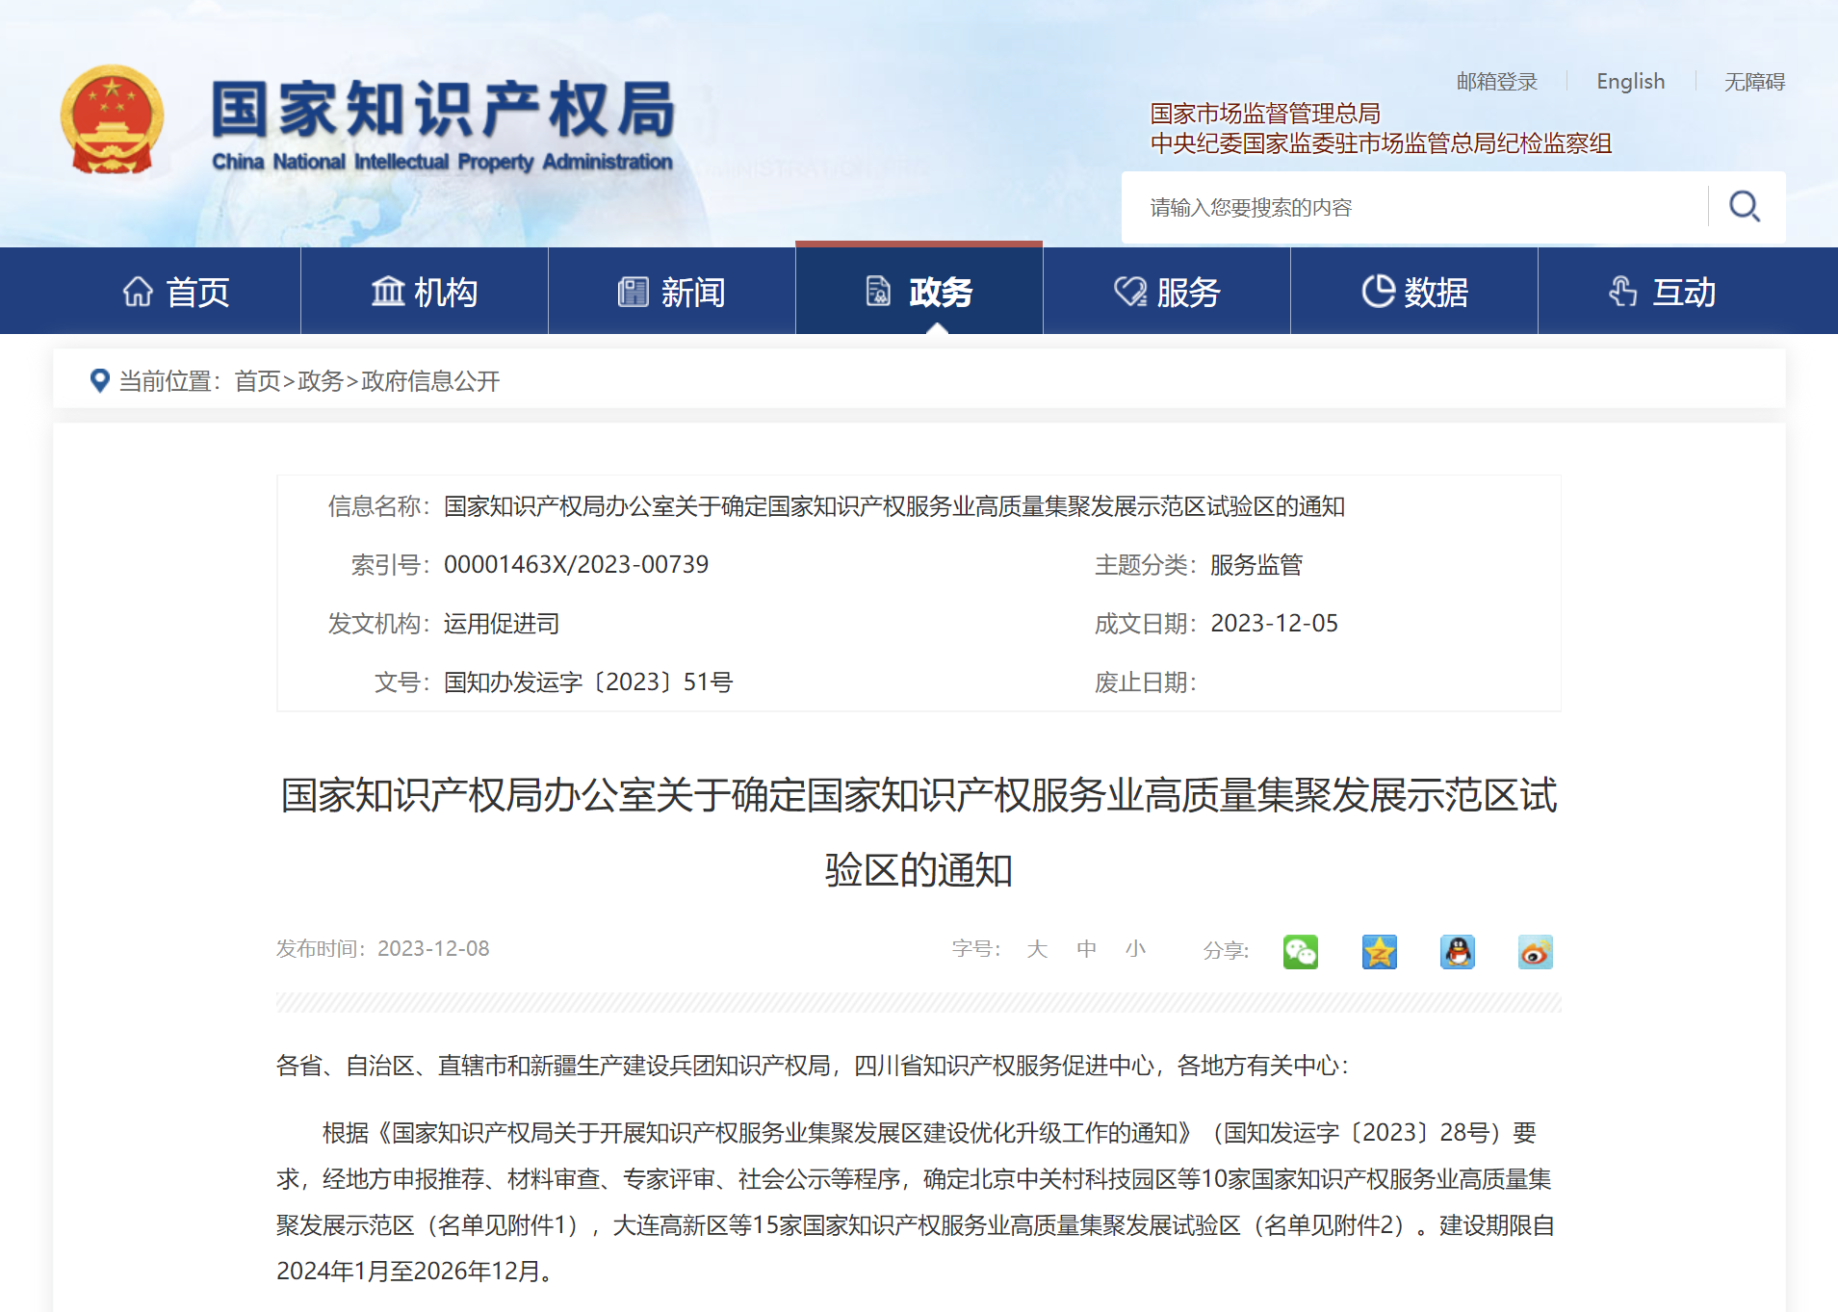Open 国家市场监督管理总局 link
The image size is (1838, 1312).
click(x=1265, y=114)
